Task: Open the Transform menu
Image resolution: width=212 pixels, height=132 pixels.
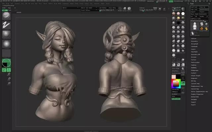Action: coord(97,4)
